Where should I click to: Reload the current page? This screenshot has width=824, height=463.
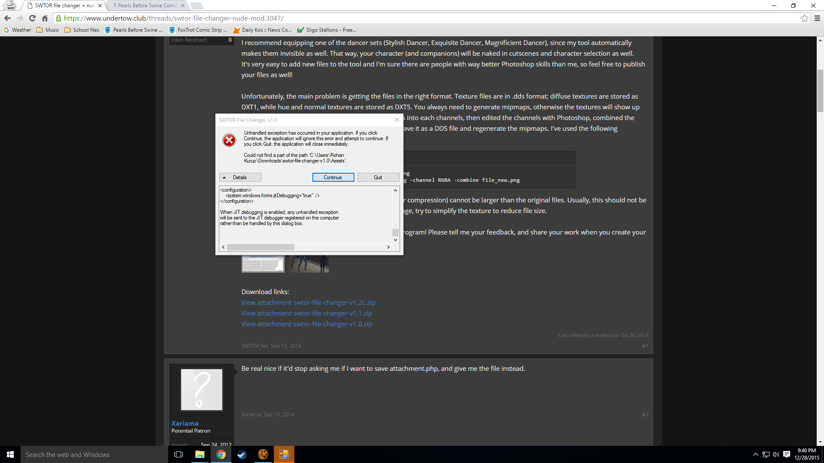click(x=32, y=18)
